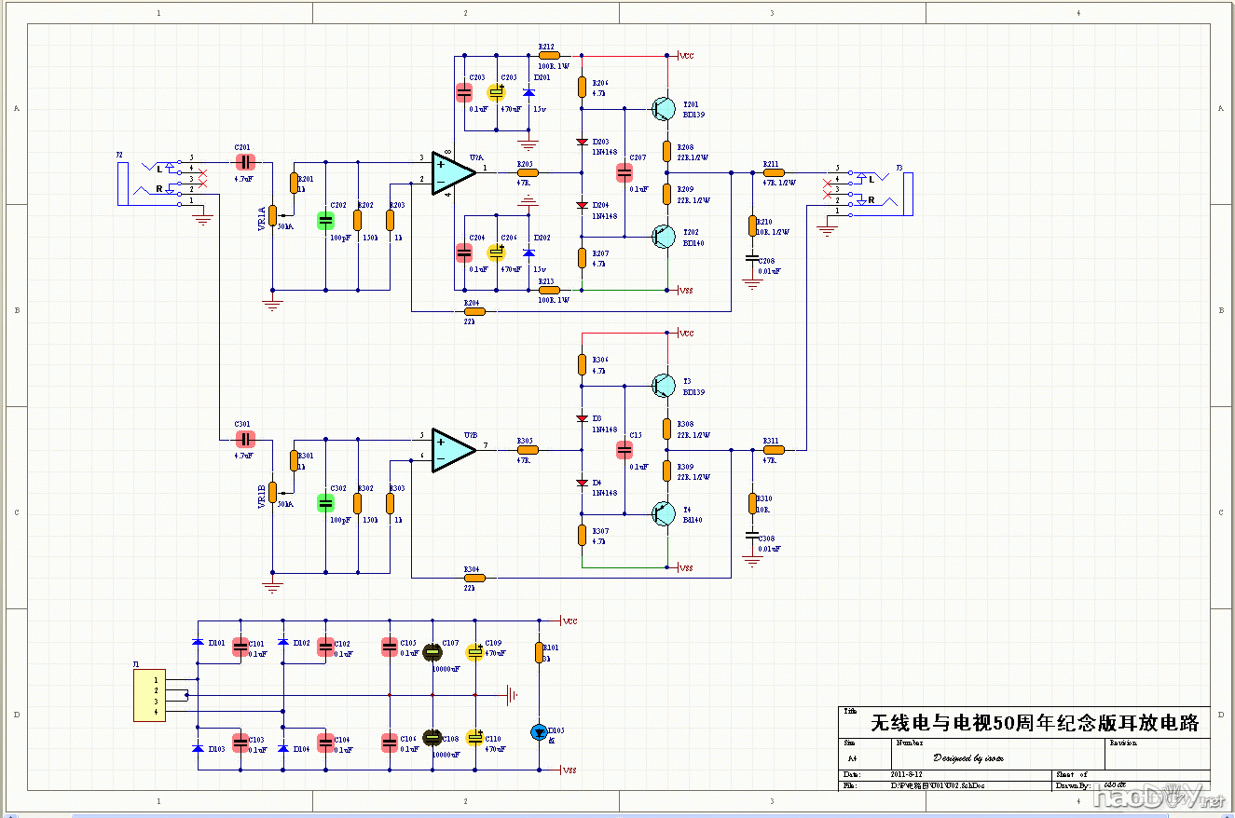Screen dimensions: 1235x818
Task: Select resistor R212 at the top
Action: coord(549,55)
